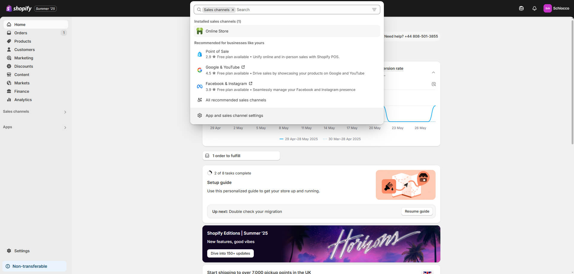Click the search filter icon
Screen dimensions: 574x274
(x=374, y=10)
